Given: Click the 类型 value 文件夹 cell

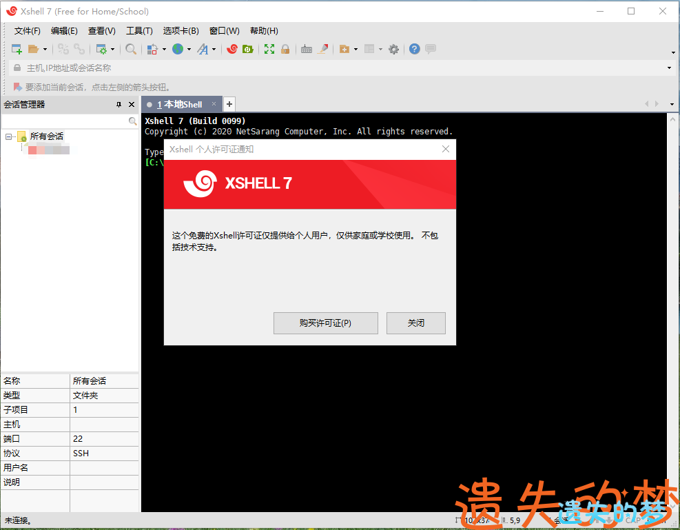Looking at the screenshot, I should click(104, 396).
